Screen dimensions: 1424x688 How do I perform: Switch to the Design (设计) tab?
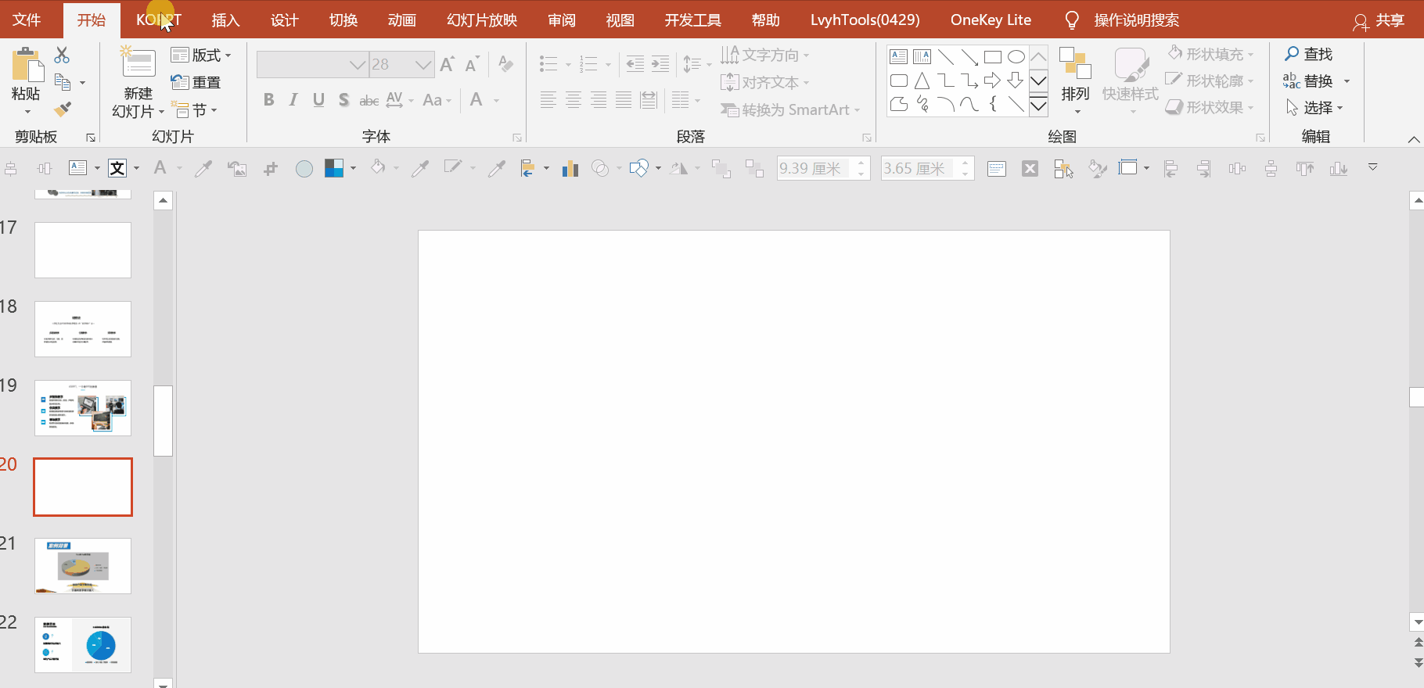coord(284,20)
